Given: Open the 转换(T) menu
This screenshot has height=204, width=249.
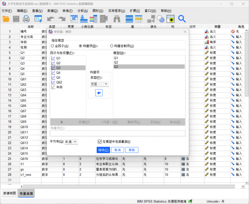Looking at the screenshot, I should point(67,11).
